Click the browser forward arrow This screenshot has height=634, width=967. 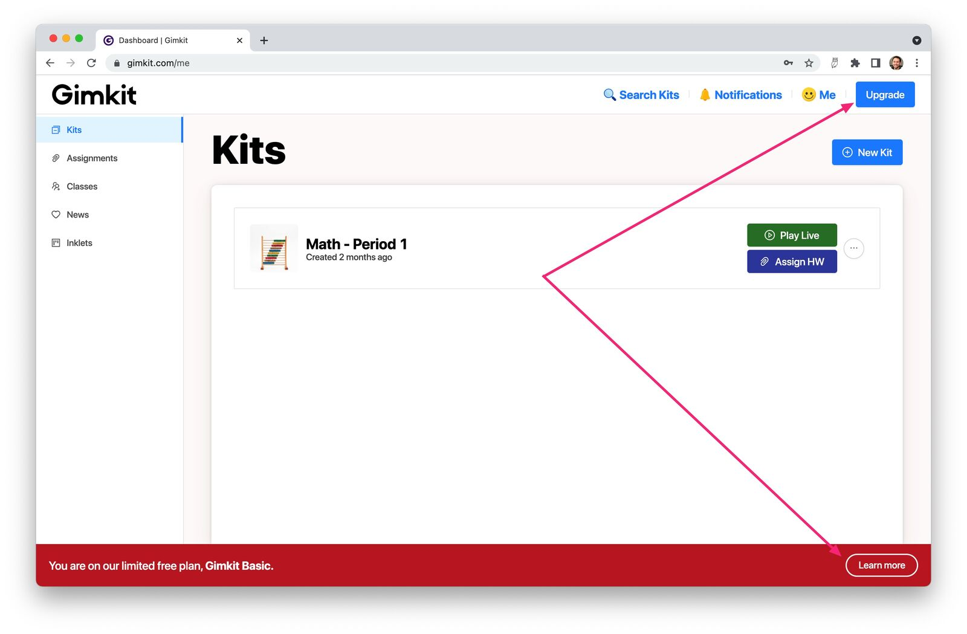71,63
